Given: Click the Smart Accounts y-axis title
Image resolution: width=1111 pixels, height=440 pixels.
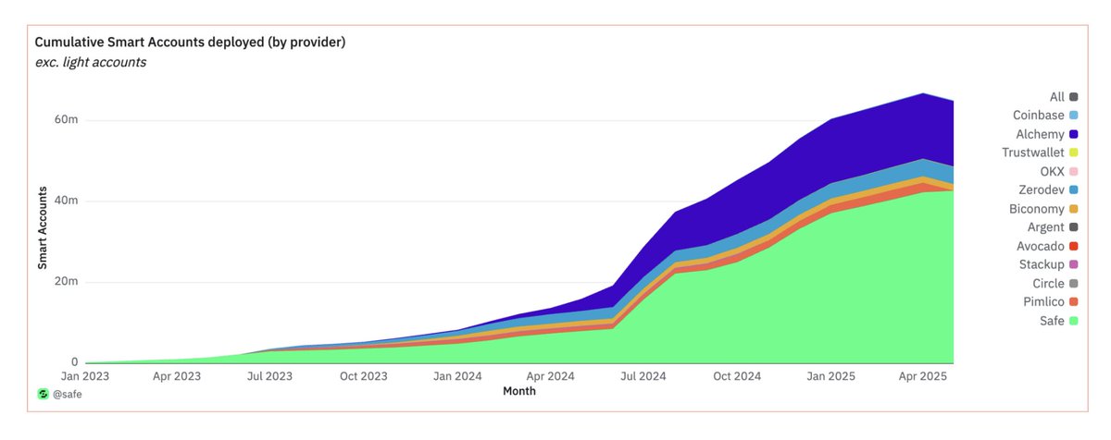Looking at the screenshot, I should click(42, 227).
